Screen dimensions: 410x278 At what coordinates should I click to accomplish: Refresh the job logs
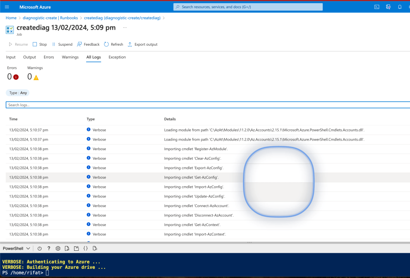click(x=113, y=44)
